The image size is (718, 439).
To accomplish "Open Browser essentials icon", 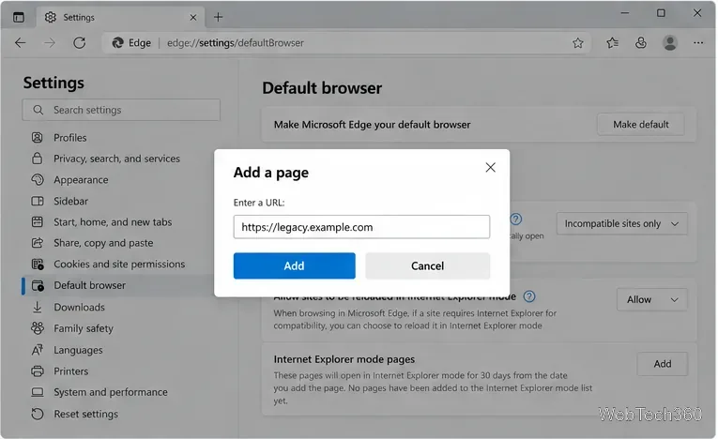I will coord(641,43).
